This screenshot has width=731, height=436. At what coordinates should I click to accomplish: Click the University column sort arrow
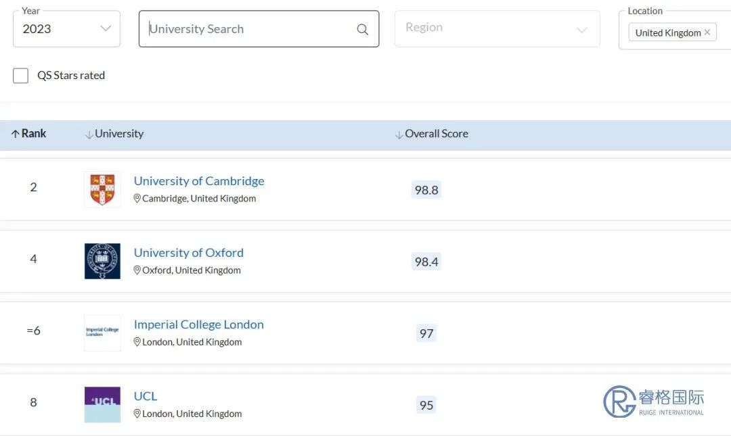pyautogui.click(x=89, y=135)
